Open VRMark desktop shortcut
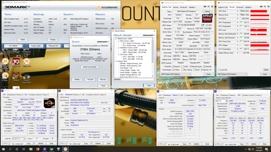This screenshot has width=271, height=152. coord(16,77)
